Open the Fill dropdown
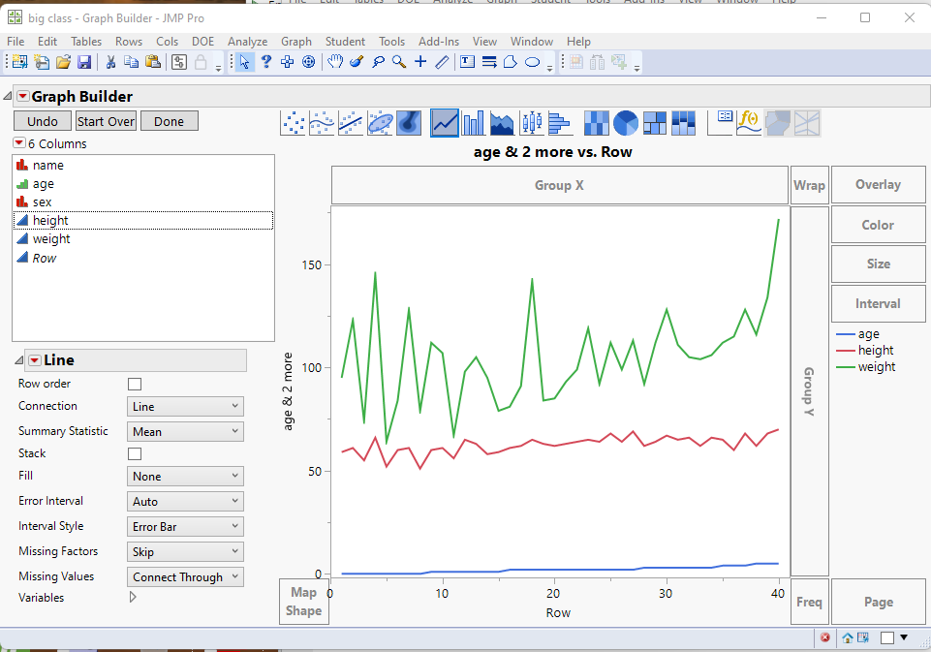 (x=185, y=477)
